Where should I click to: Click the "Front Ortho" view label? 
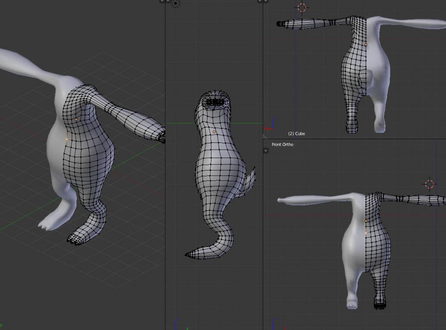tap(282, 144)
